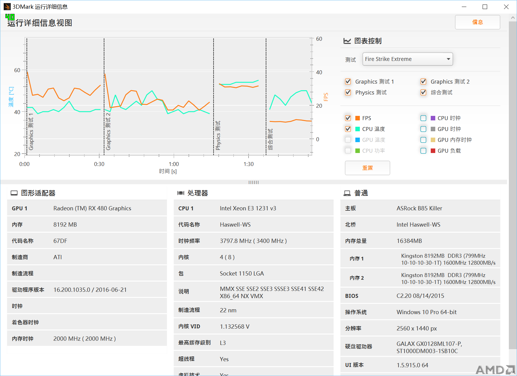The height and width of the screenshot is (376, 517).
Task: Click the 运行详细信息视图 heading
Action: tap(40, 23)
